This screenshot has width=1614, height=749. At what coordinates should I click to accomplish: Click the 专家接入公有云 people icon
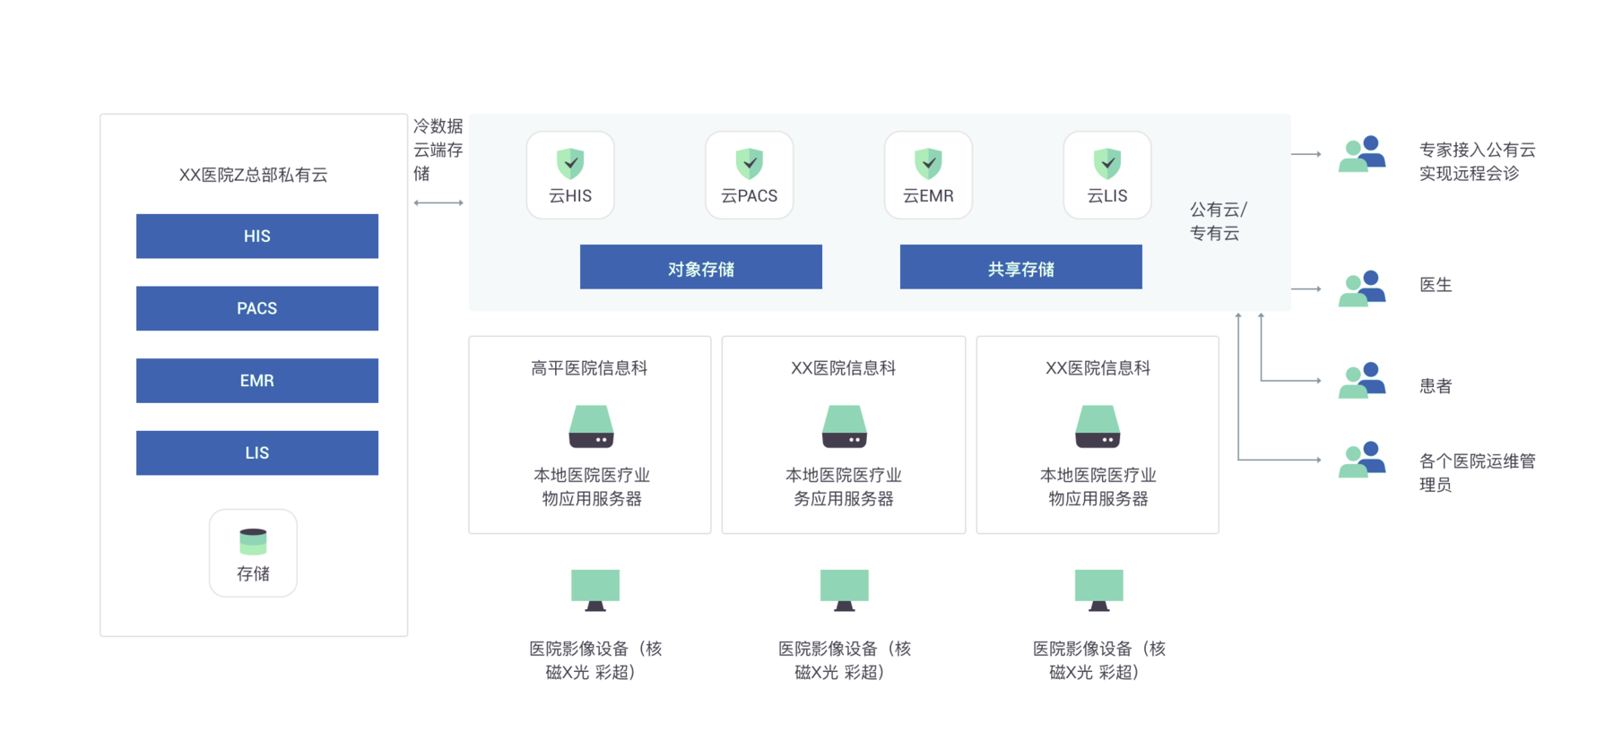(x=1362, y=154)
